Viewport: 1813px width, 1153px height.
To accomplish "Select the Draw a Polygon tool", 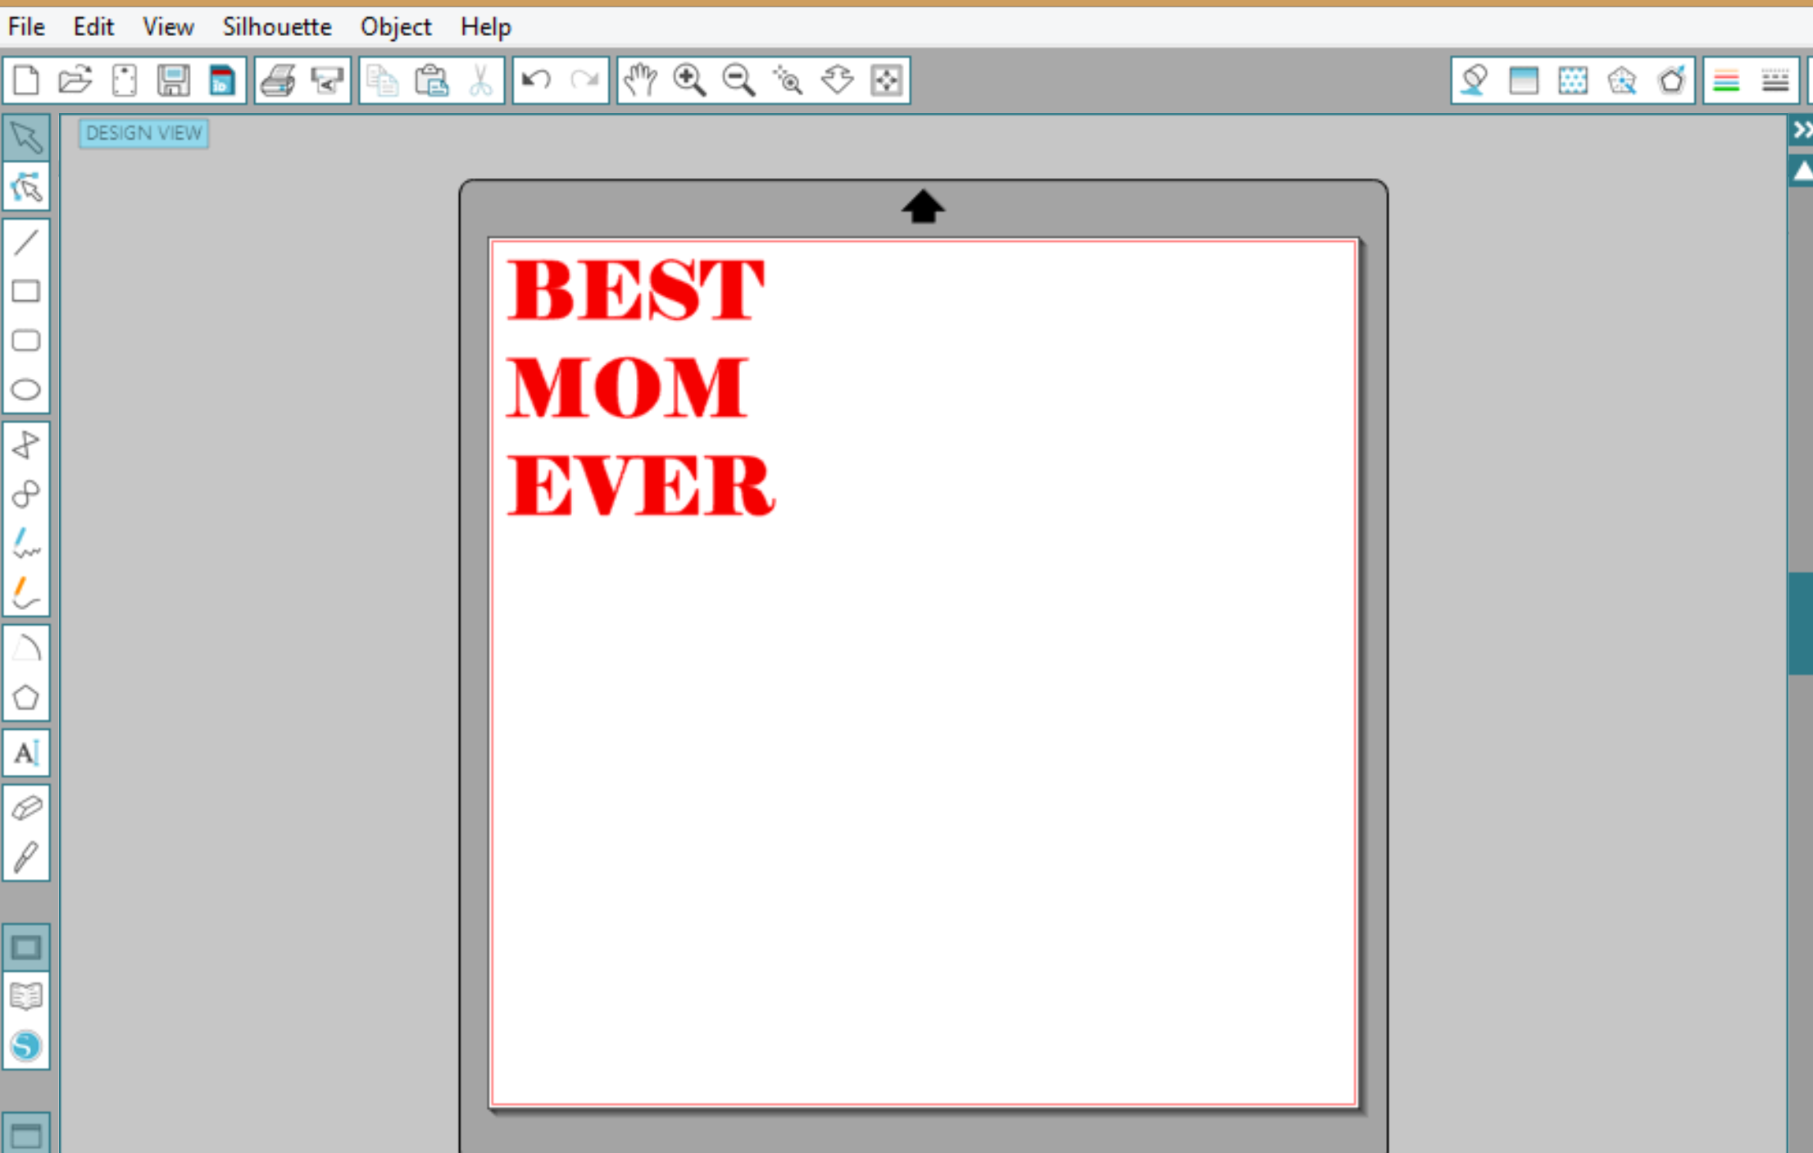I will pyautogui.click(x=26, y=445).
